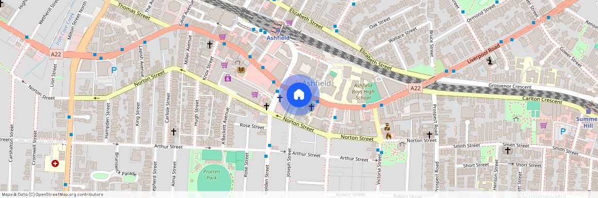
Task: Click the Ashfield Boys High School label
Action: (x=363, y=92)
